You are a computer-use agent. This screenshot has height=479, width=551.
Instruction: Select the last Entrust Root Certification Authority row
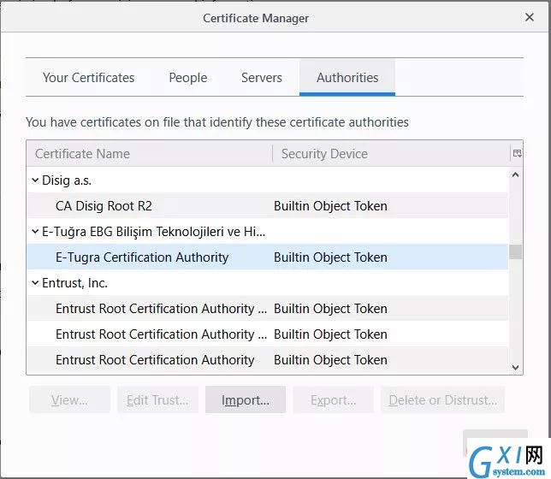(268, 360)
